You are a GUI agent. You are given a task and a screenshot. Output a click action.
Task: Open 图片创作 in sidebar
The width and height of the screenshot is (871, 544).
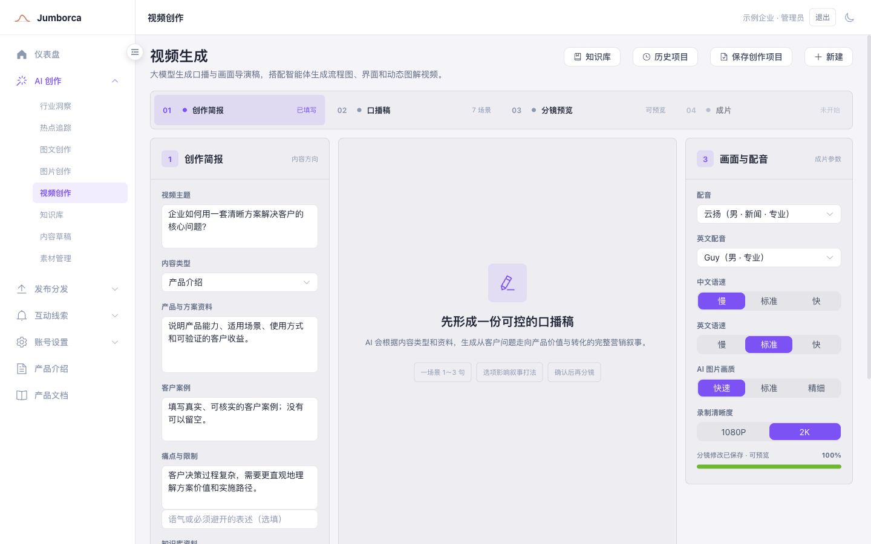80,171
